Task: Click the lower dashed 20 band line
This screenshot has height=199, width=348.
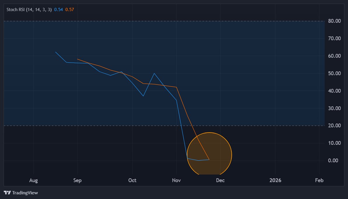Action: [x=164, y=126]
